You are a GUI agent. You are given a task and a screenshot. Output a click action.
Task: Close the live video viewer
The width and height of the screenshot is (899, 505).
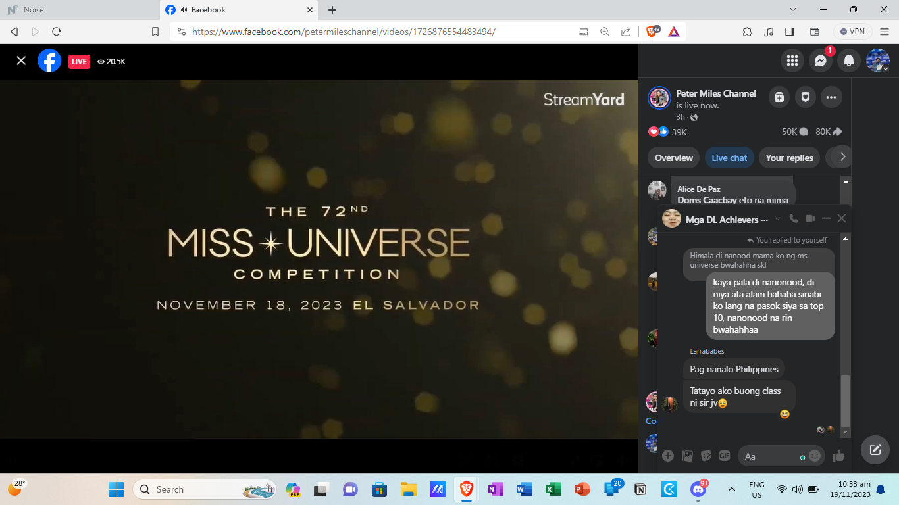21,60
